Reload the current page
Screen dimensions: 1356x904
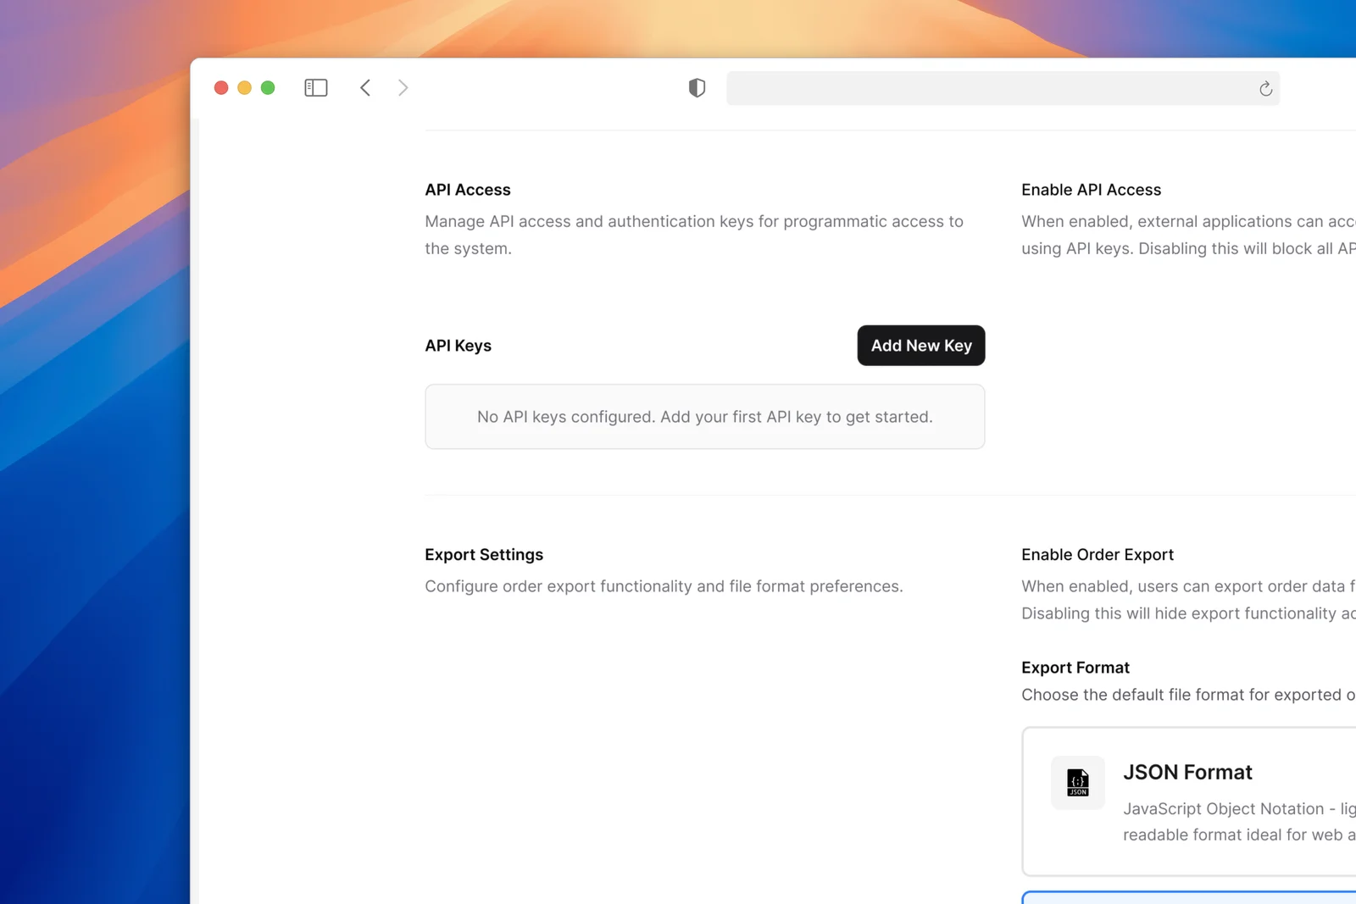coord(1265,88)
